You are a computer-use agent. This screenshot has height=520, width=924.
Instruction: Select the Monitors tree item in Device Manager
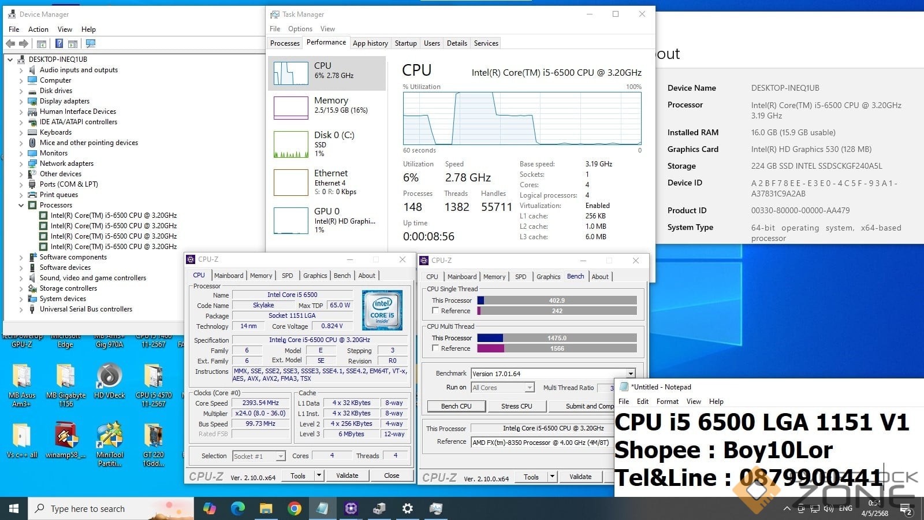(54, 153)
